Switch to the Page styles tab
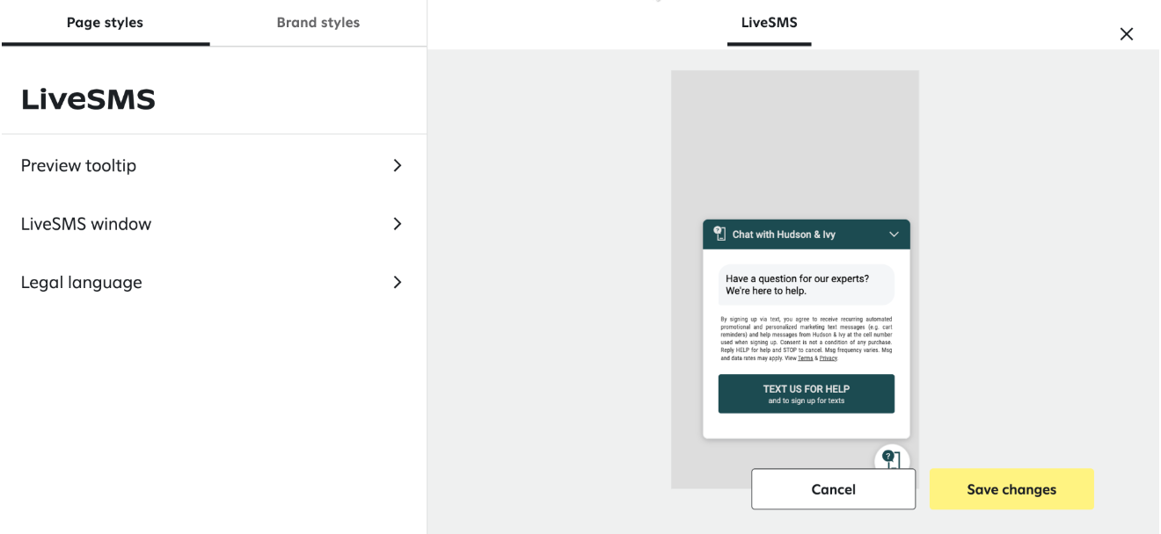Viewport: 1161px width, 534px height. coord(105,23)
